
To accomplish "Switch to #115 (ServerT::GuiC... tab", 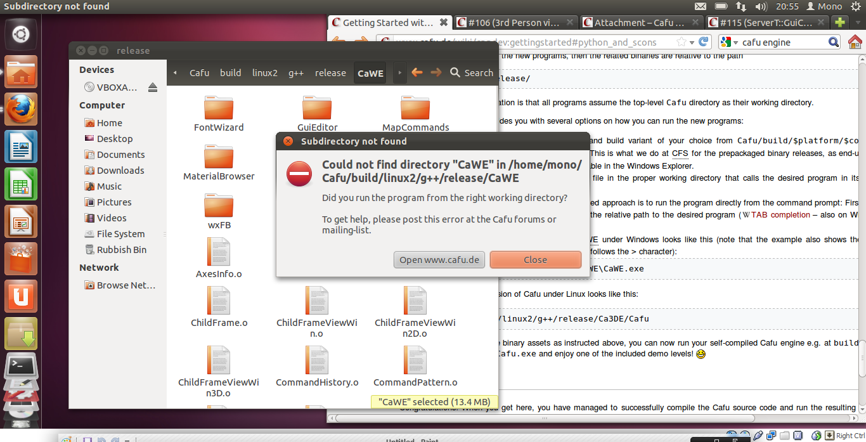I will click(767, 22).
